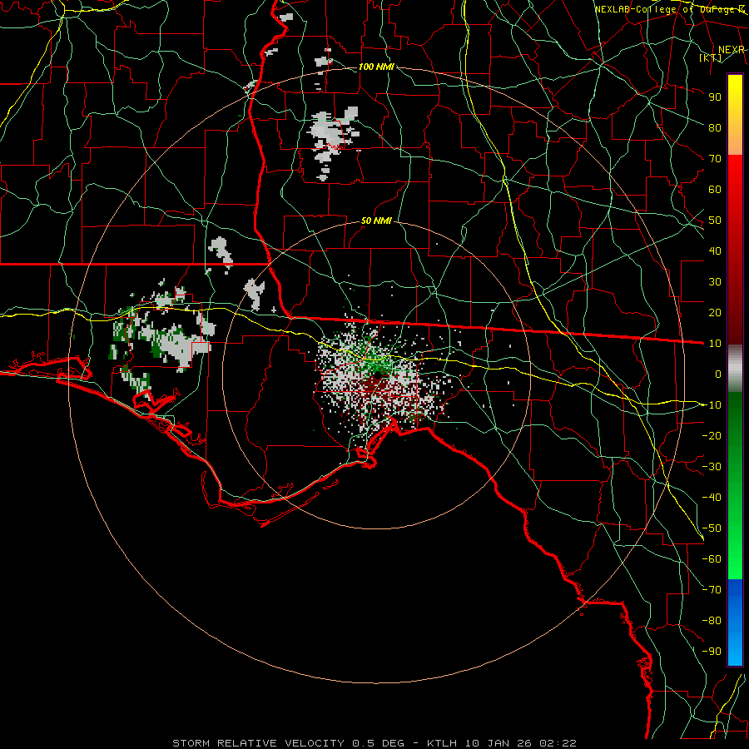Select the yellow band of the velocity scale

(735, 115)
